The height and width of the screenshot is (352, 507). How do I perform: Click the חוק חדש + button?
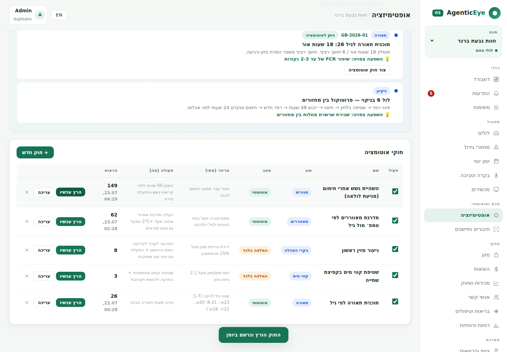[35, 152]
